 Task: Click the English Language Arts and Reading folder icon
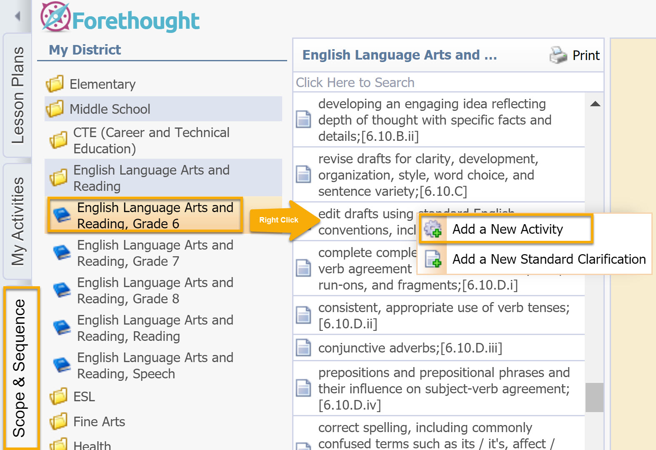[x=58, y=178]
